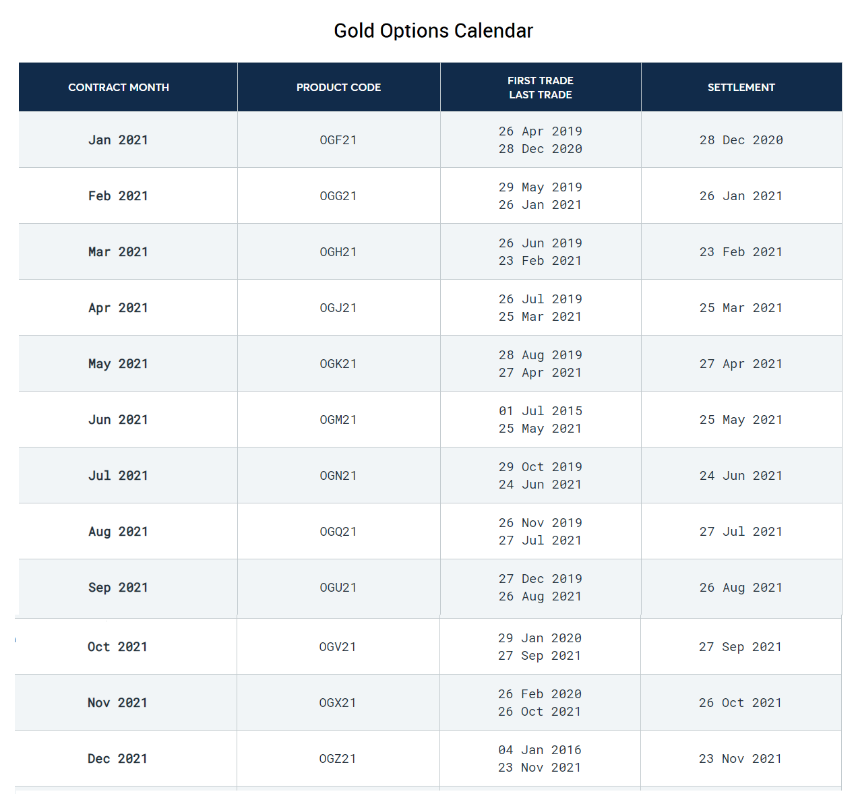
Task: Click the 23 Nov 2021 settlement date
Action: click(741, 758)
